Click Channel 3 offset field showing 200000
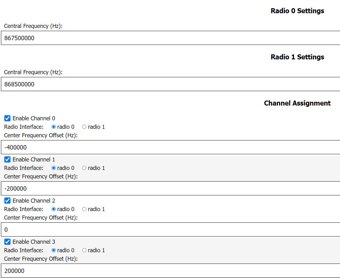This screenshot has width=340, height=278. (170, 271)
